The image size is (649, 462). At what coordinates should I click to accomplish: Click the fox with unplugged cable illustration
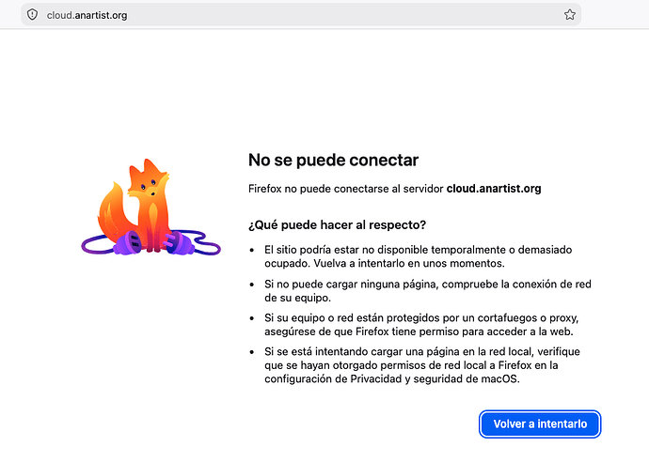(x=151, y=207)
